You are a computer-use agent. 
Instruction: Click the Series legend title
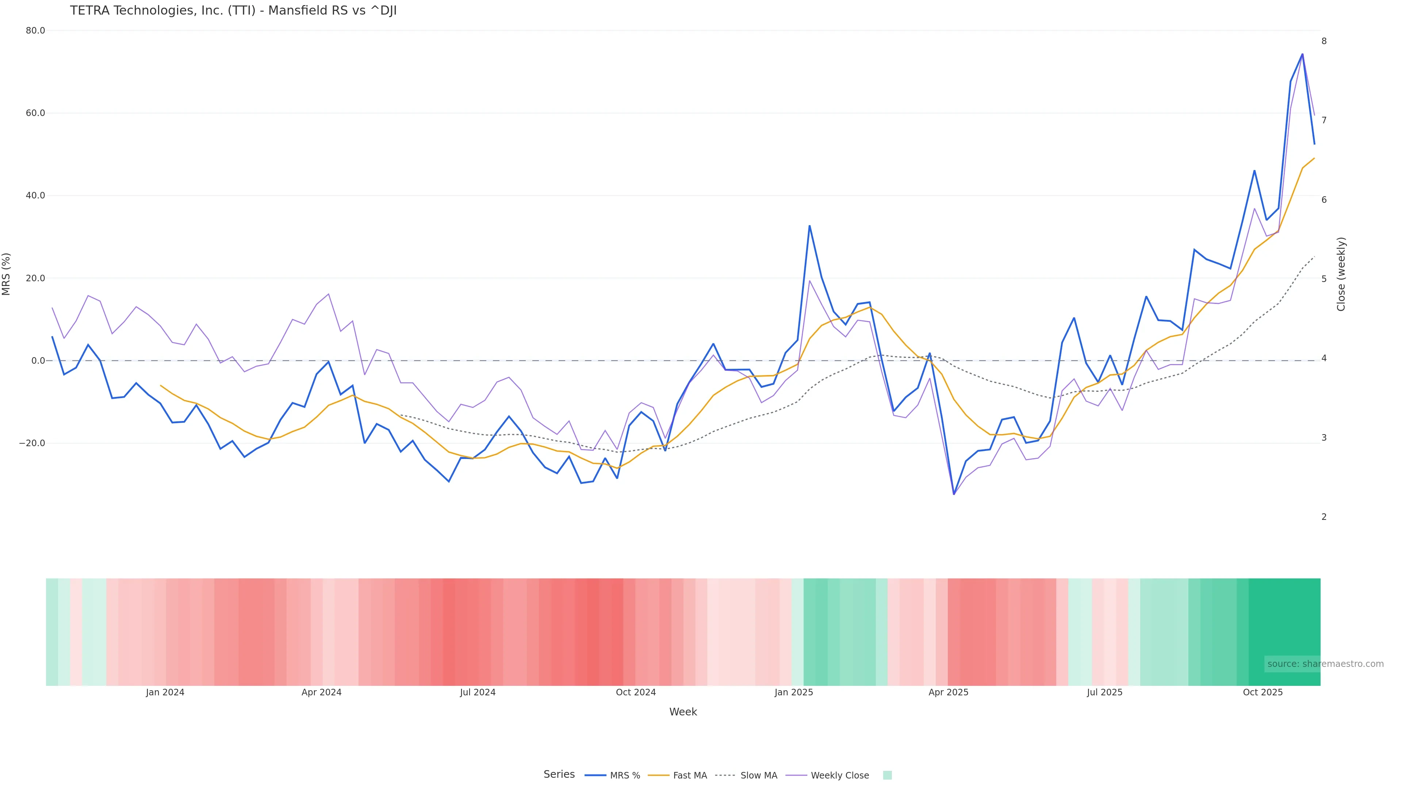[x=559, y=775]
